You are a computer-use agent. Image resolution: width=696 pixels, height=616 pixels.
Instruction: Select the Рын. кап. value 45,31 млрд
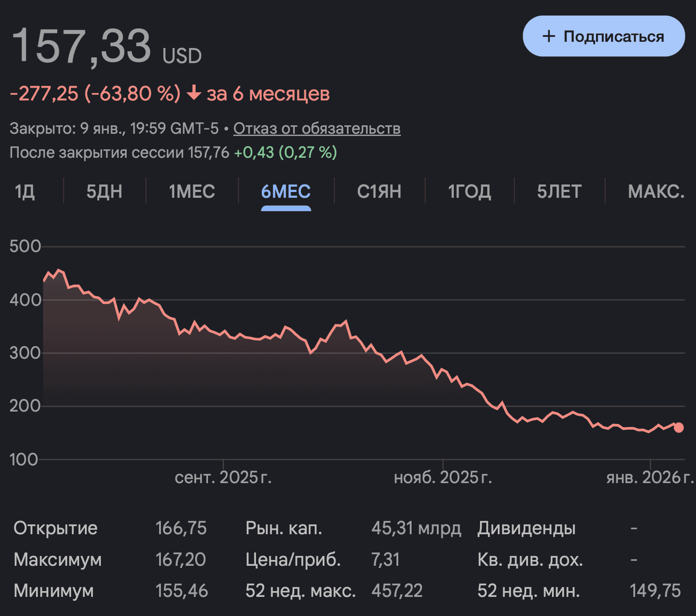tap(416, 528)
